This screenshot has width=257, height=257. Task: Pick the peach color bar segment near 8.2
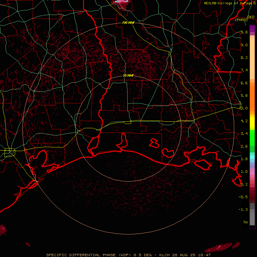point(252,59)
